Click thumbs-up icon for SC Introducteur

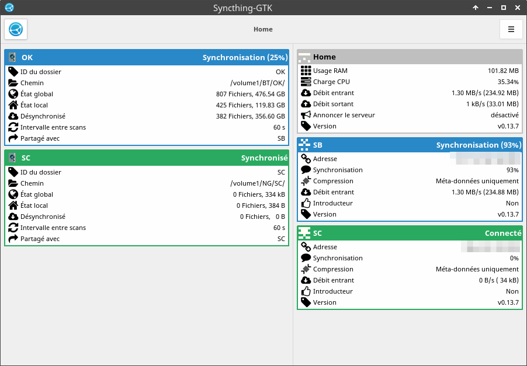pos(306,291)
